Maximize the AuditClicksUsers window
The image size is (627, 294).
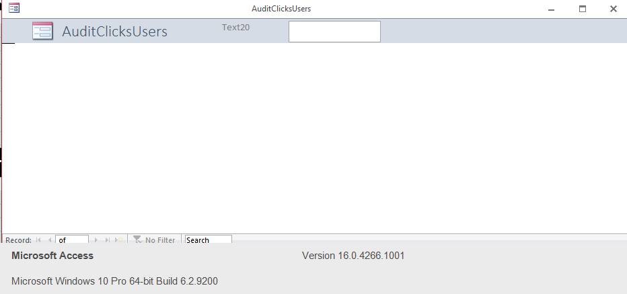click(582, 9)
